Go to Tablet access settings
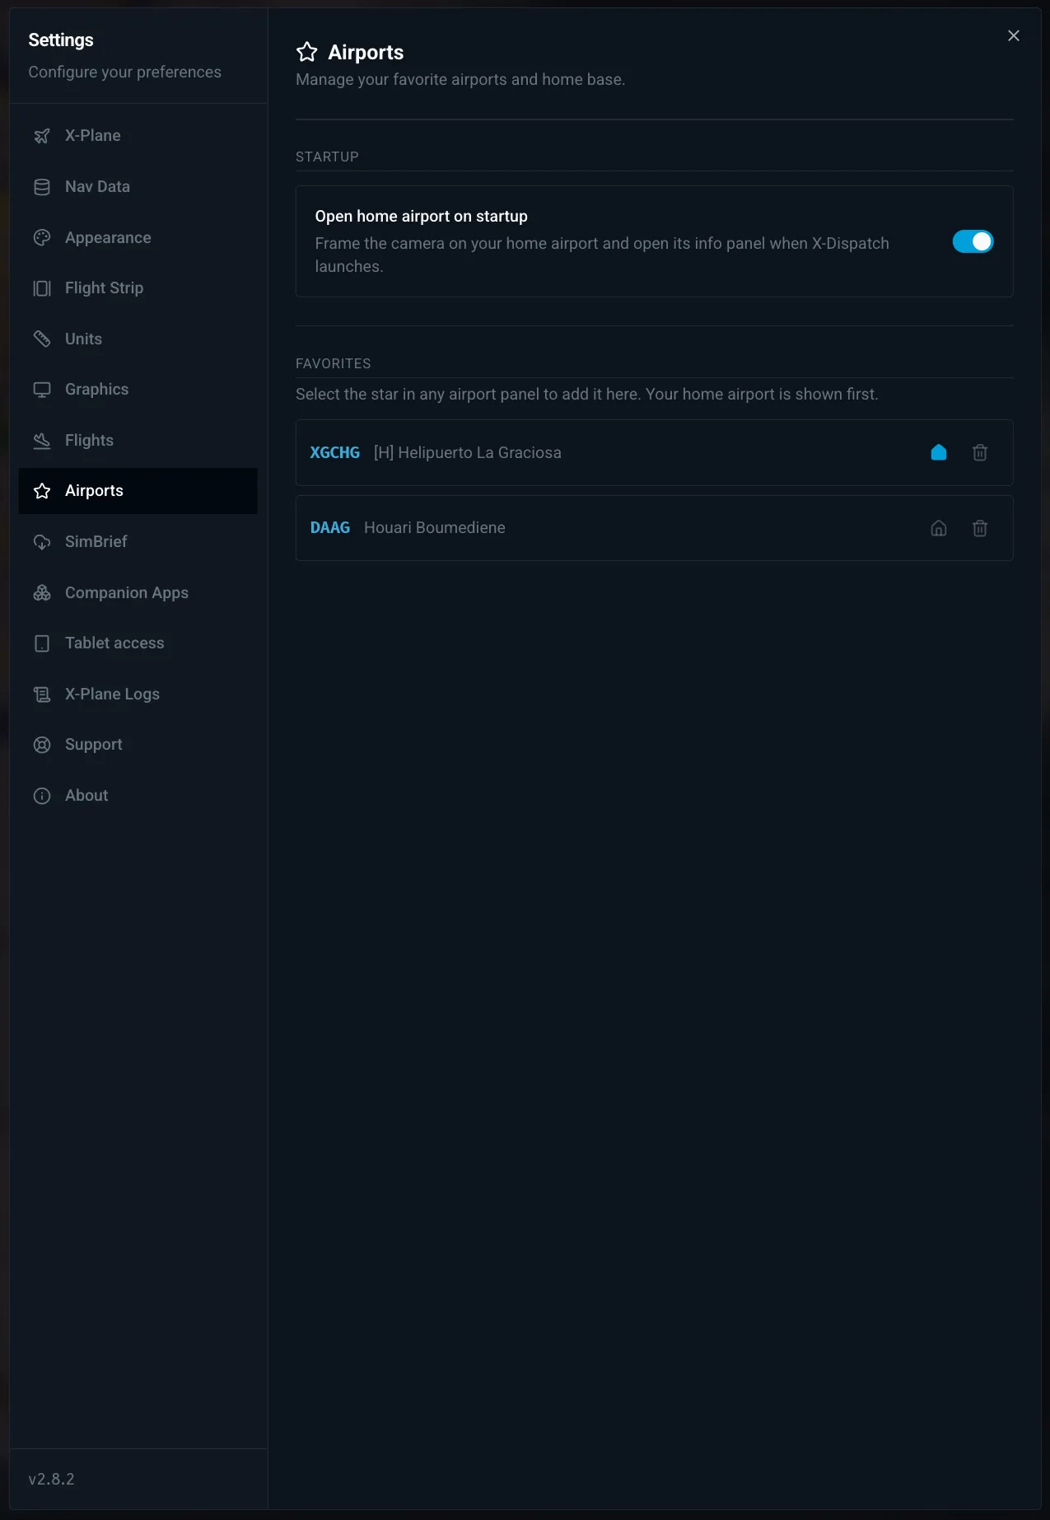Image resolution: width=1050 pixels, height=1520 pixels. tap(138, 643)
